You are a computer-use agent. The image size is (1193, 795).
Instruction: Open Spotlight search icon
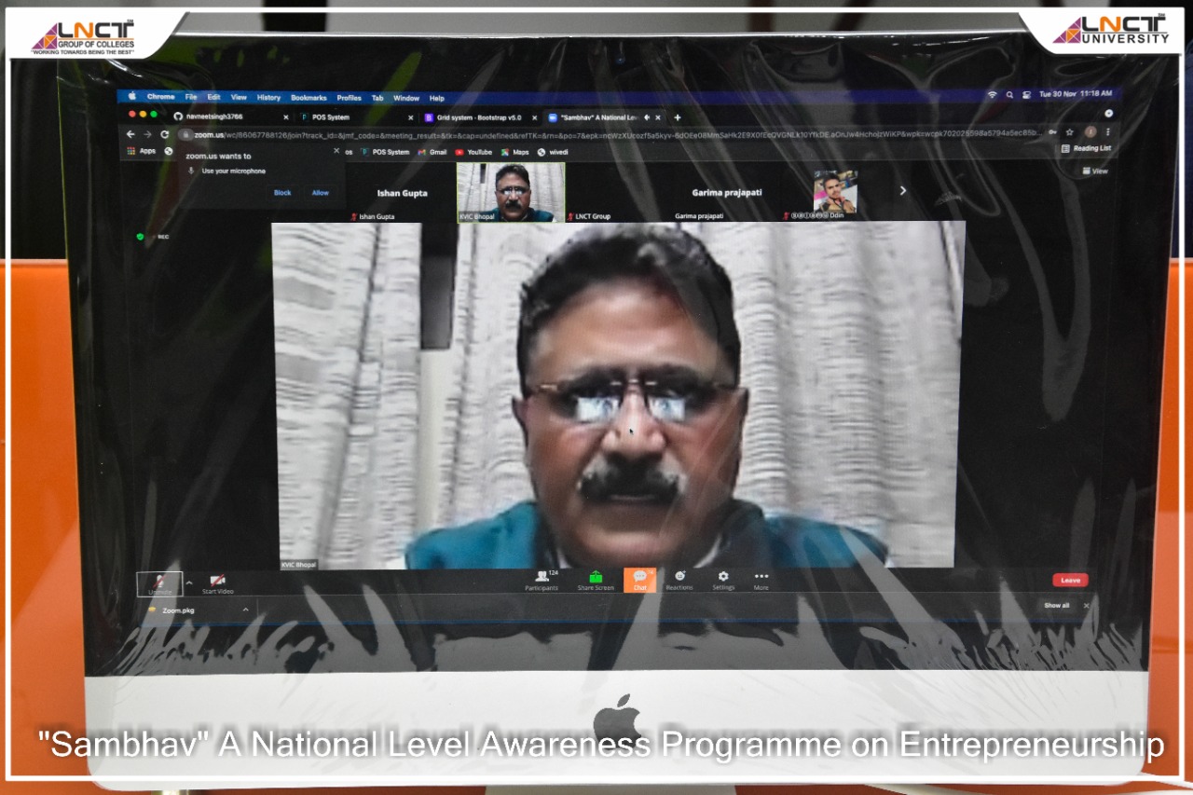click(1009, 94)
